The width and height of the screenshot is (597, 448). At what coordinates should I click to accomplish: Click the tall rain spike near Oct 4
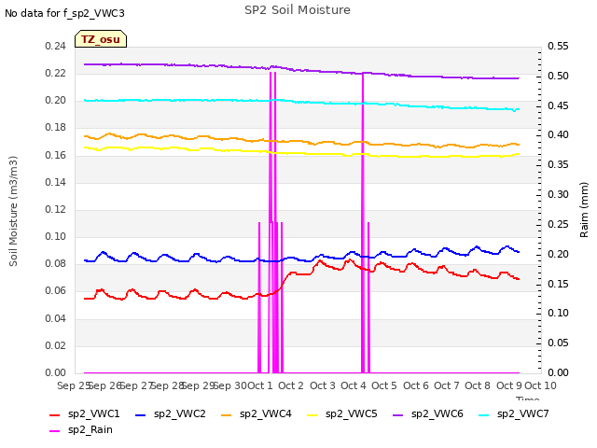pos(363,223)
